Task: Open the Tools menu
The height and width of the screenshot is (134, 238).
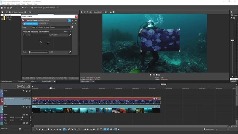Action: click(23, 4)
